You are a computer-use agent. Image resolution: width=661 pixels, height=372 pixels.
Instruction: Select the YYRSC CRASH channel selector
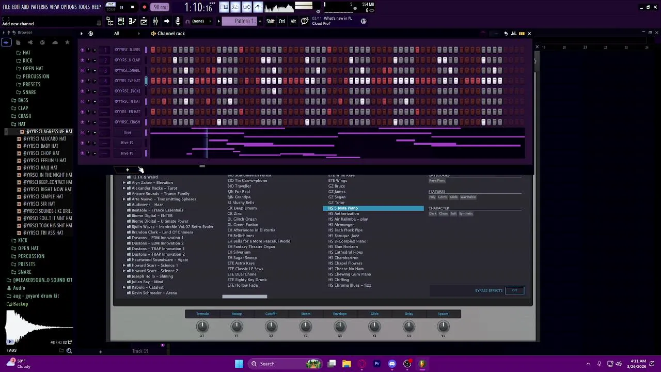(x=146, y=122)
